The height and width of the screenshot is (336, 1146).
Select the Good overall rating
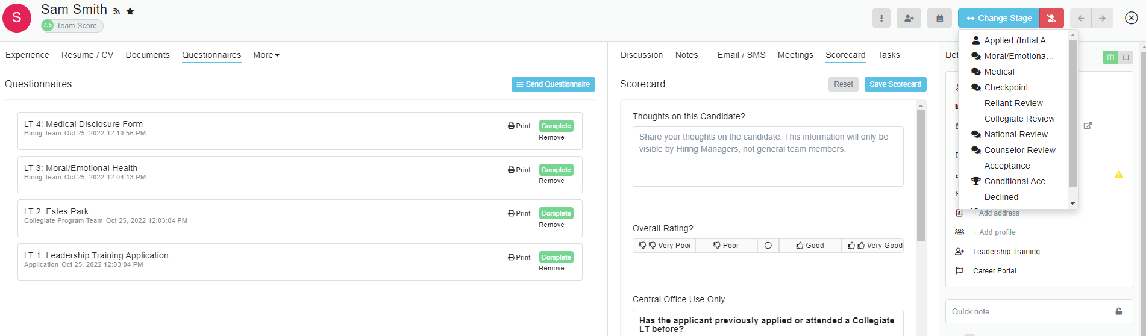click(x=810, y=246)
